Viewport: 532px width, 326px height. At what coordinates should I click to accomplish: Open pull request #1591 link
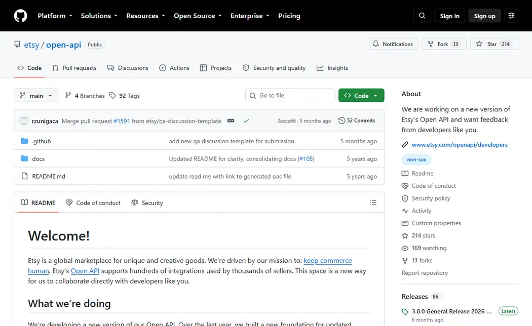click(122, 121)
